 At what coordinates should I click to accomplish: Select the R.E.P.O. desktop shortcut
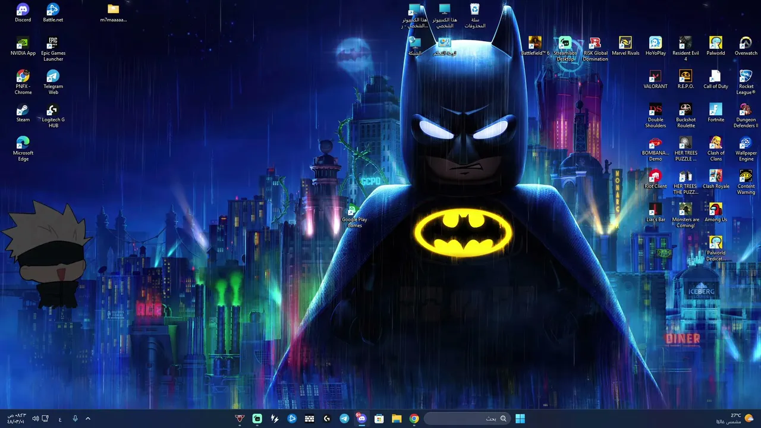coord(685,79)
